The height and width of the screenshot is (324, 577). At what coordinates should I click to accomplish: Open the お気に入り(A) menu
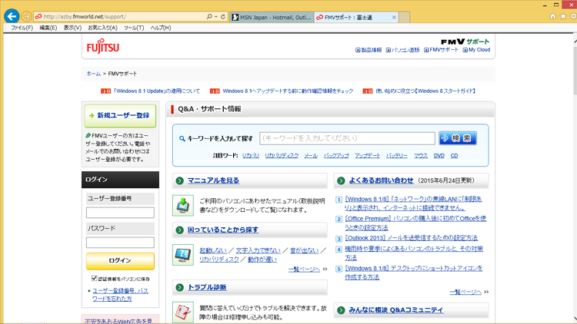click(102, 28)
